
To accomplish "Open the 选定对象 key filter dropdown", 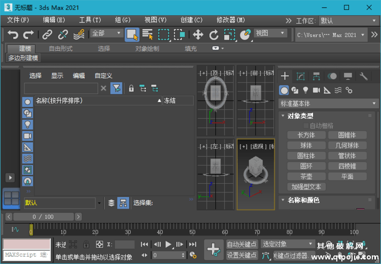I will click(x=288, y=244).
